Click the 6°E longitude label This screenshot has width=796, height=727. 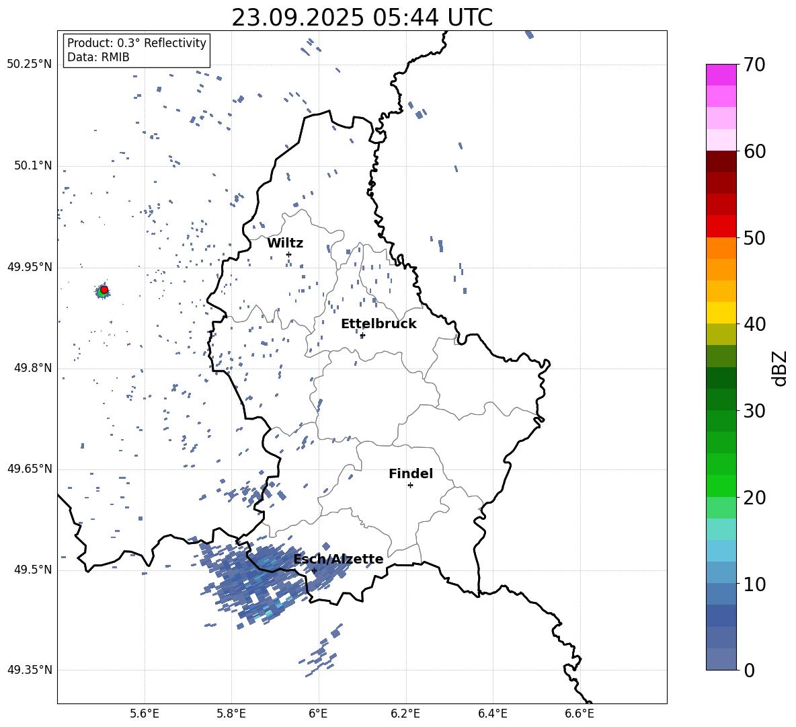pos(318,714)
